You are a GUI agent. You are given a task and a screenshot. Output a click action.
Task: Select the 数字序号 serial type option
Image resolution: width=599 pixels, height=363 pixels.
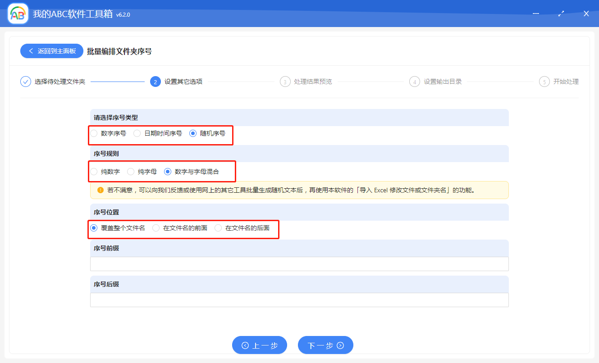(x=94, y=133)
